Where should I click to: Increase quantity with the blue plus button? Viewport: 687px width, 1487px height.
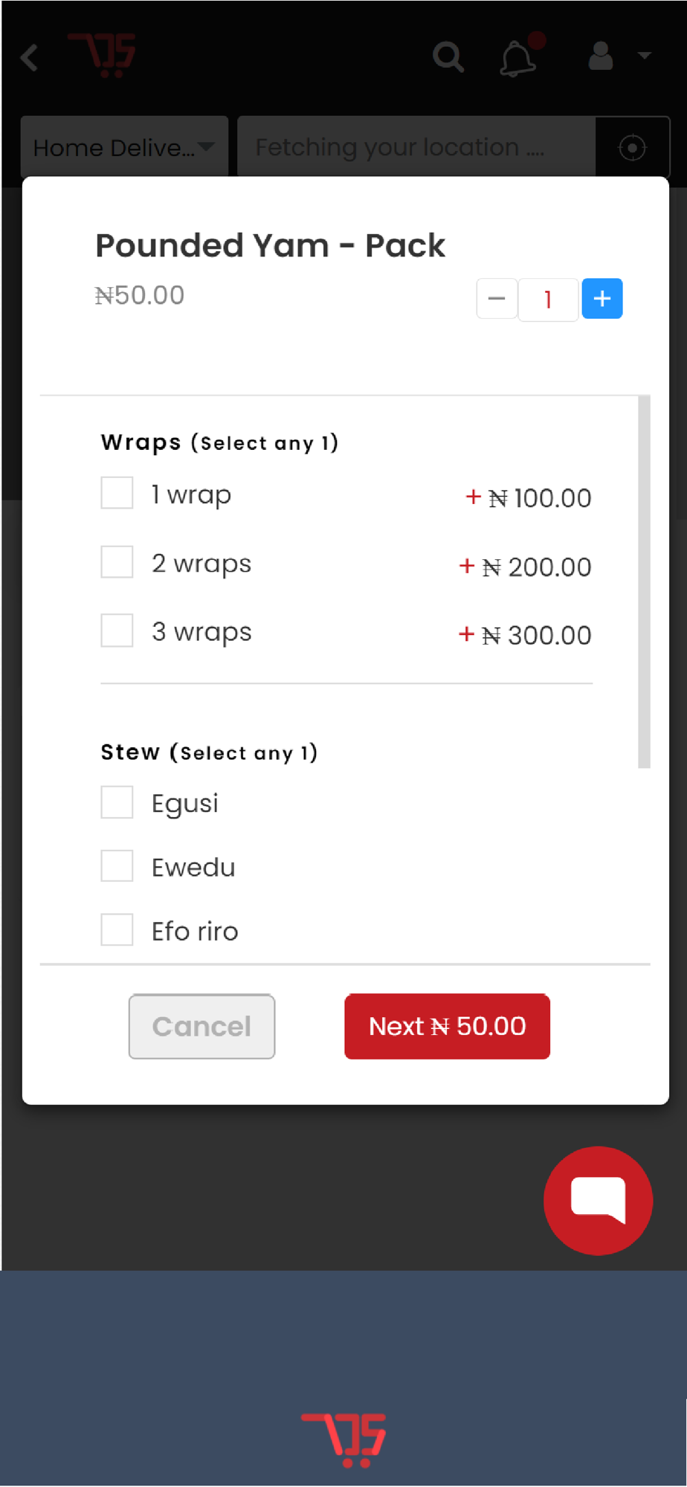(602, 299)
